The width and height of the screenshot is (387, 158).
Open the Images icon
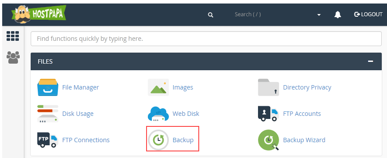(158, 87)
